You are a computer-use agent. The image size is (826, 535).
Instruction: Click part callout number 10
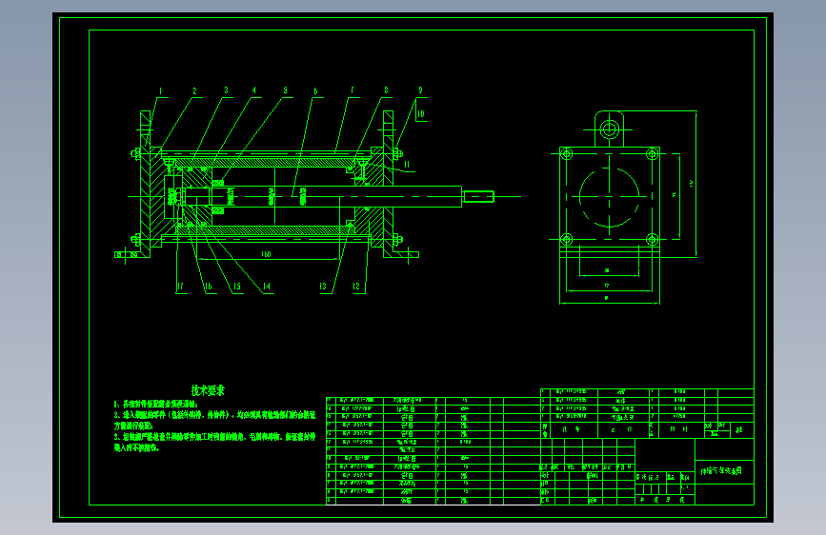(420, 114)
